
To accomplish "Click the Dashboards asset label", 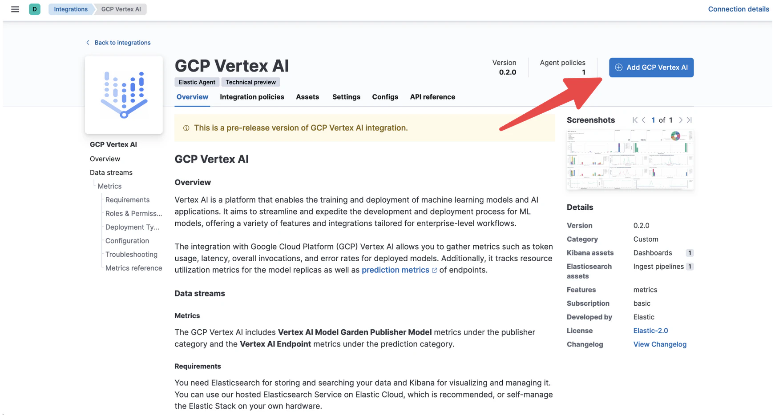I will pos(653,253).
